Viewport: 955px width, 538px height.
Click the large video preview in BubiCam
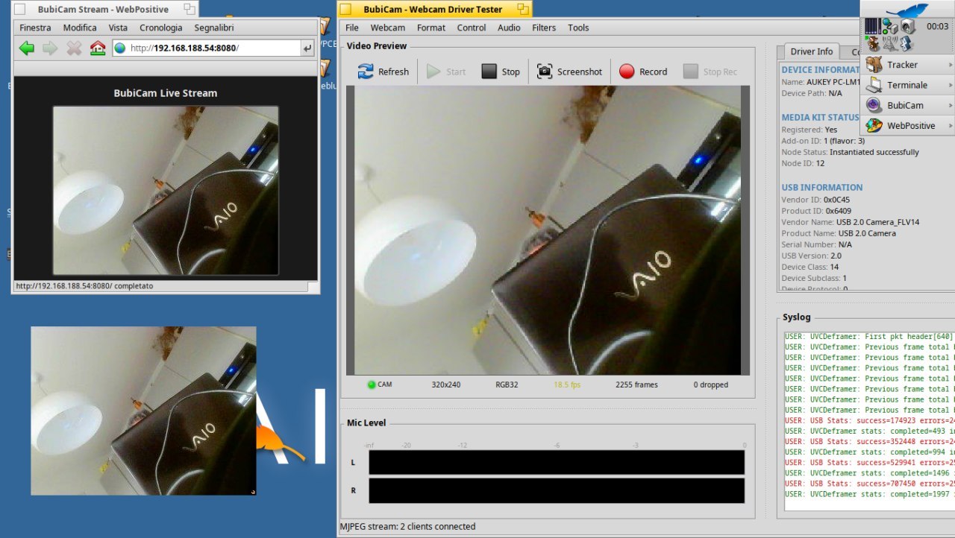[x=548, y=230]
